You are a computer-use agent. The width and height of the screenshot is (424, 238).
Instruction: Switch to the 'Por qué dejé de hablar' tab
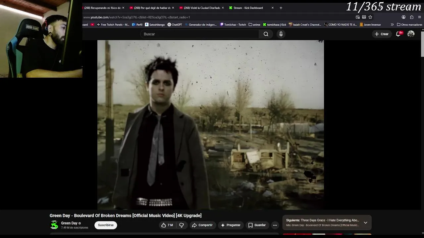(x=152, y=8)
